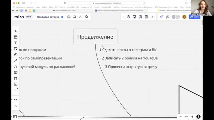Open the Upload tool

[x=16, y=84]
